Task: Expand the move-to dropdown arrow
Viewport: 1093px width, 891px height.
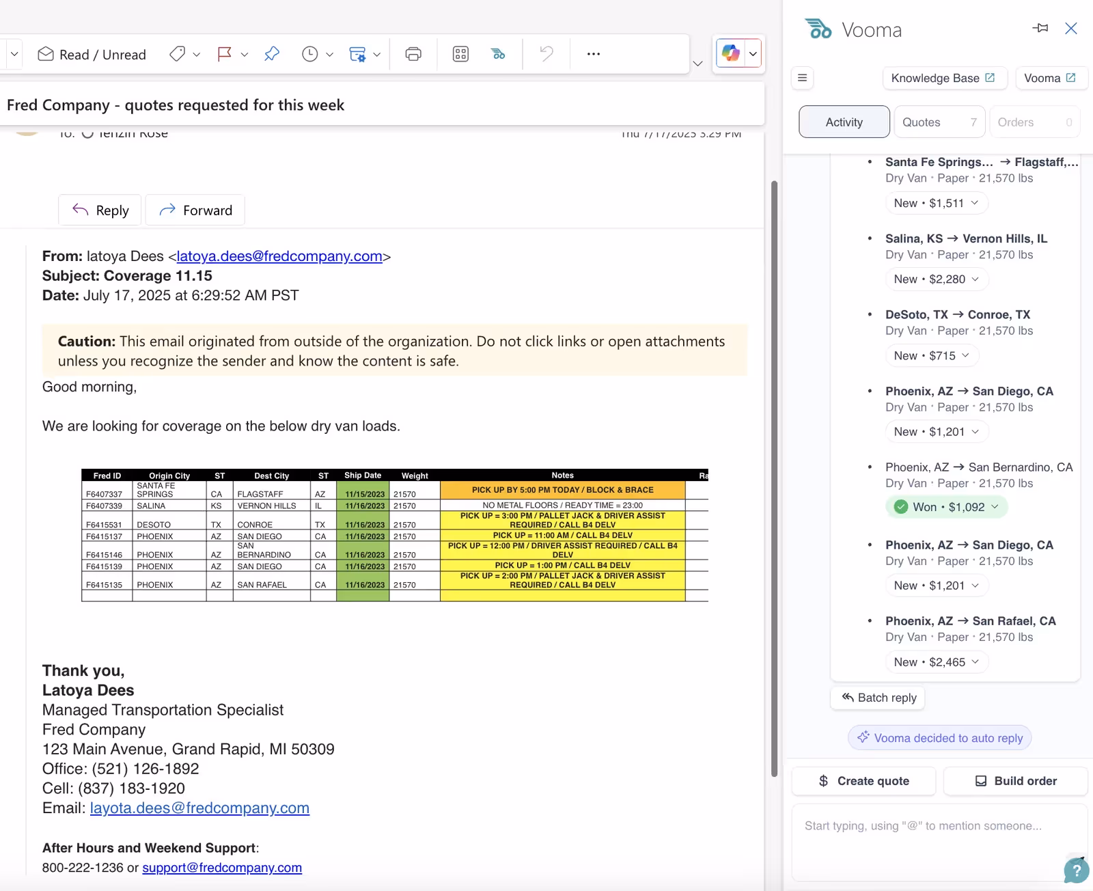Action: pyautogui.click(x=376, y=55)
